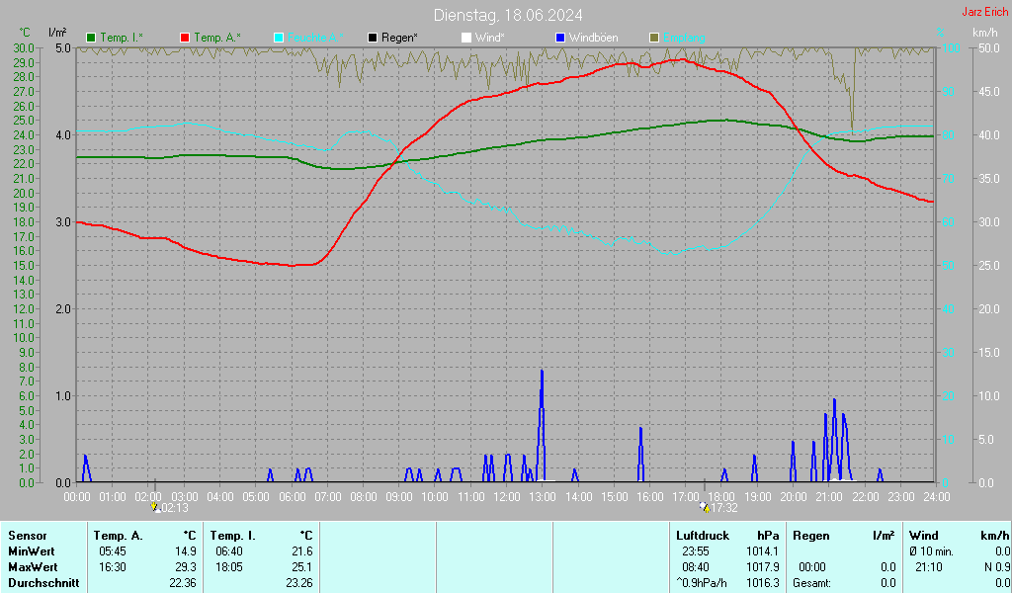Click the 'Regen' table column header
The height and width of the screenshot is (593, 1012).
(x=810, y=536)
